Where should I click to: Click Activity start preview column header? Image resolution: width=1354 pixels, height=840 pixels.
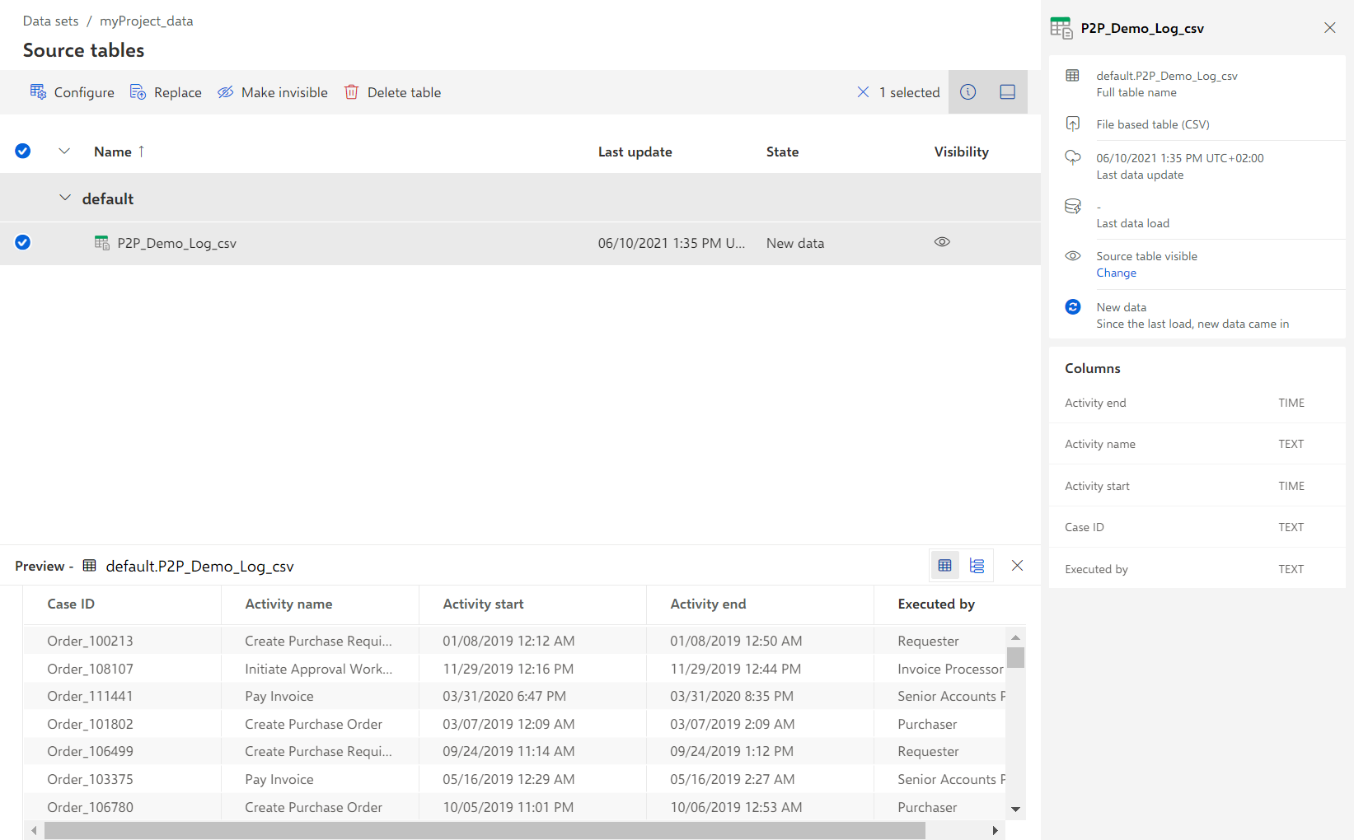tap(483, 604)
